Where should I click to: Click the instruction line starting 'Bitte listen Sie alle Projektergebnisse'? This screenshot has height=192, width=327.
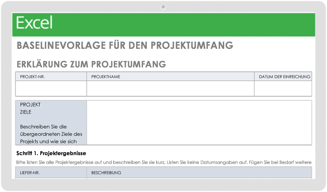[x=163, y=162]
